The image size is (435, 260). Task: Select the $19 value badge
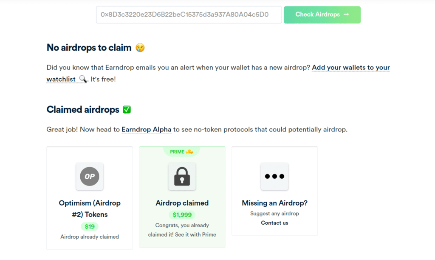click(90, 226)
